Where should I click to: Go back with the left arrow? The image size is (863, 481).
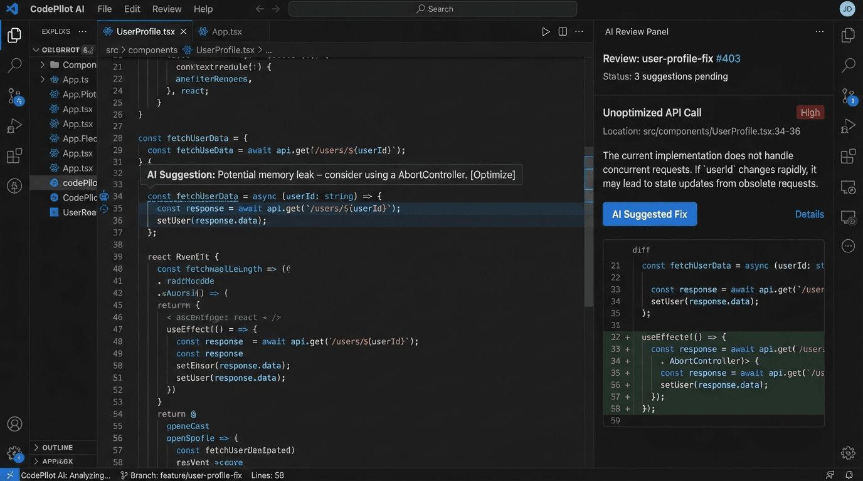pyautogui.click(x=260, y=9)
